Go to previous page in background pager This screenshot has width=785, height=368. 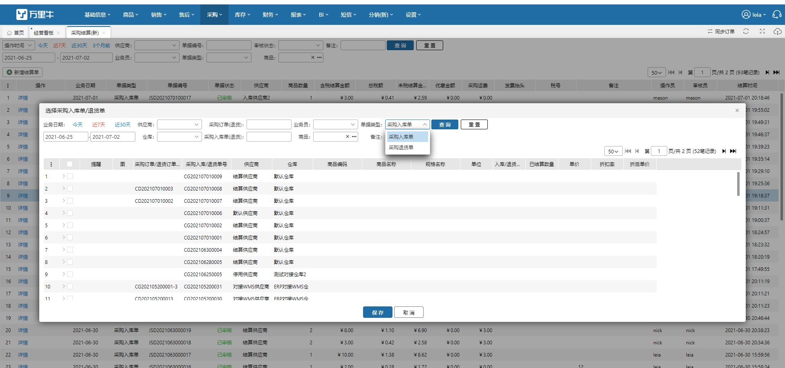(x=680, y=72)
